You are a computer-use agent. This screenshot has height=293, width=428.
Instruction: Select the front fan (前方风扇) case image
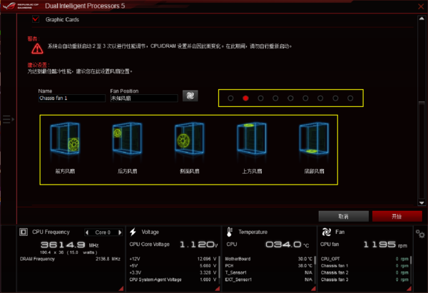pyautogui.click(x=65, y=139)
